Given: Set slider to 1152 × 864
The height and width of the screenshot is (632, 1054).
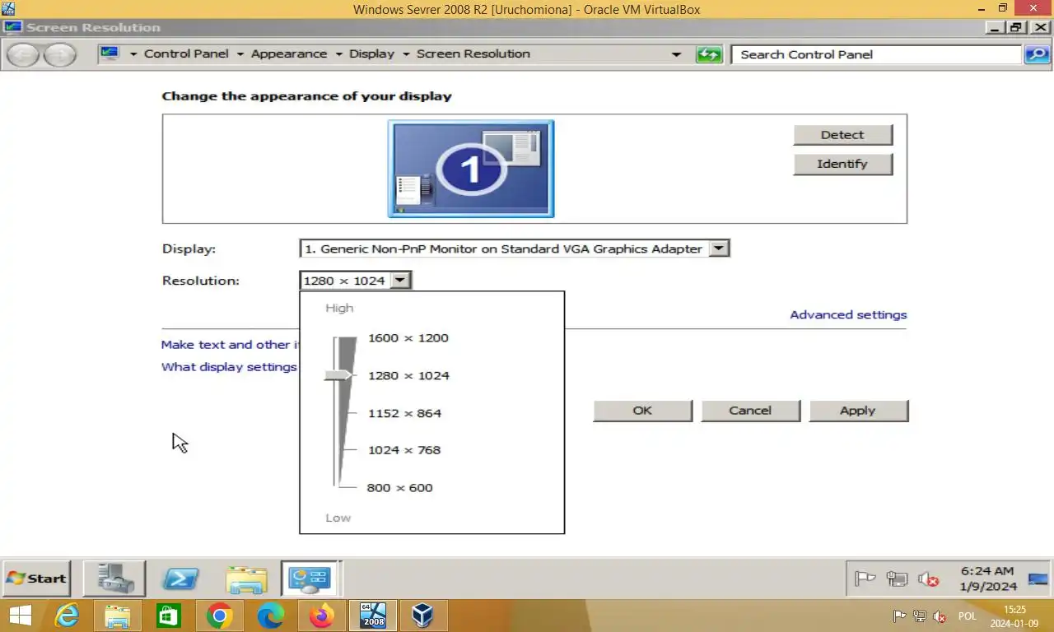Looking at the screenshot, I should pos(405,413).
